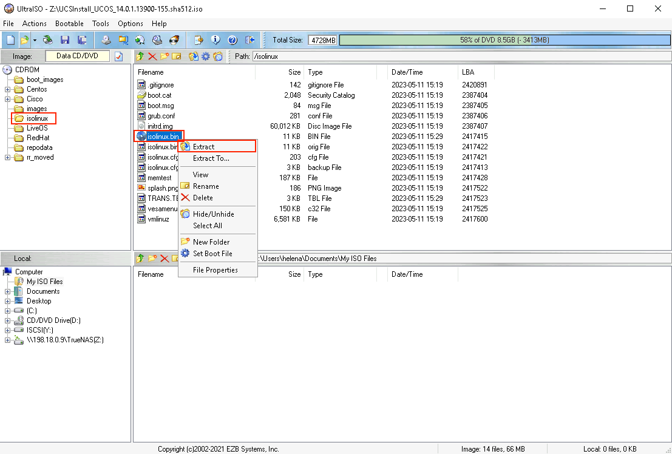This screenshot has width=672, height=454.
Task: Click the gear Set Boot File icon beside Path
Action: point(206,56)
